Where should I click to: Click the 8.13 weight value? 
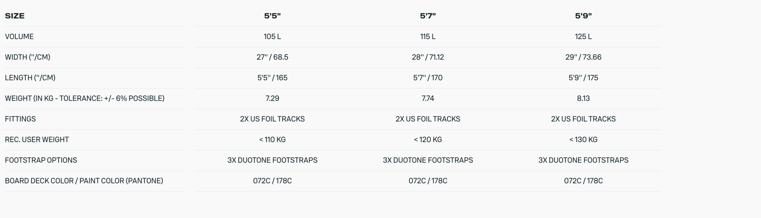tap(583, 98)
